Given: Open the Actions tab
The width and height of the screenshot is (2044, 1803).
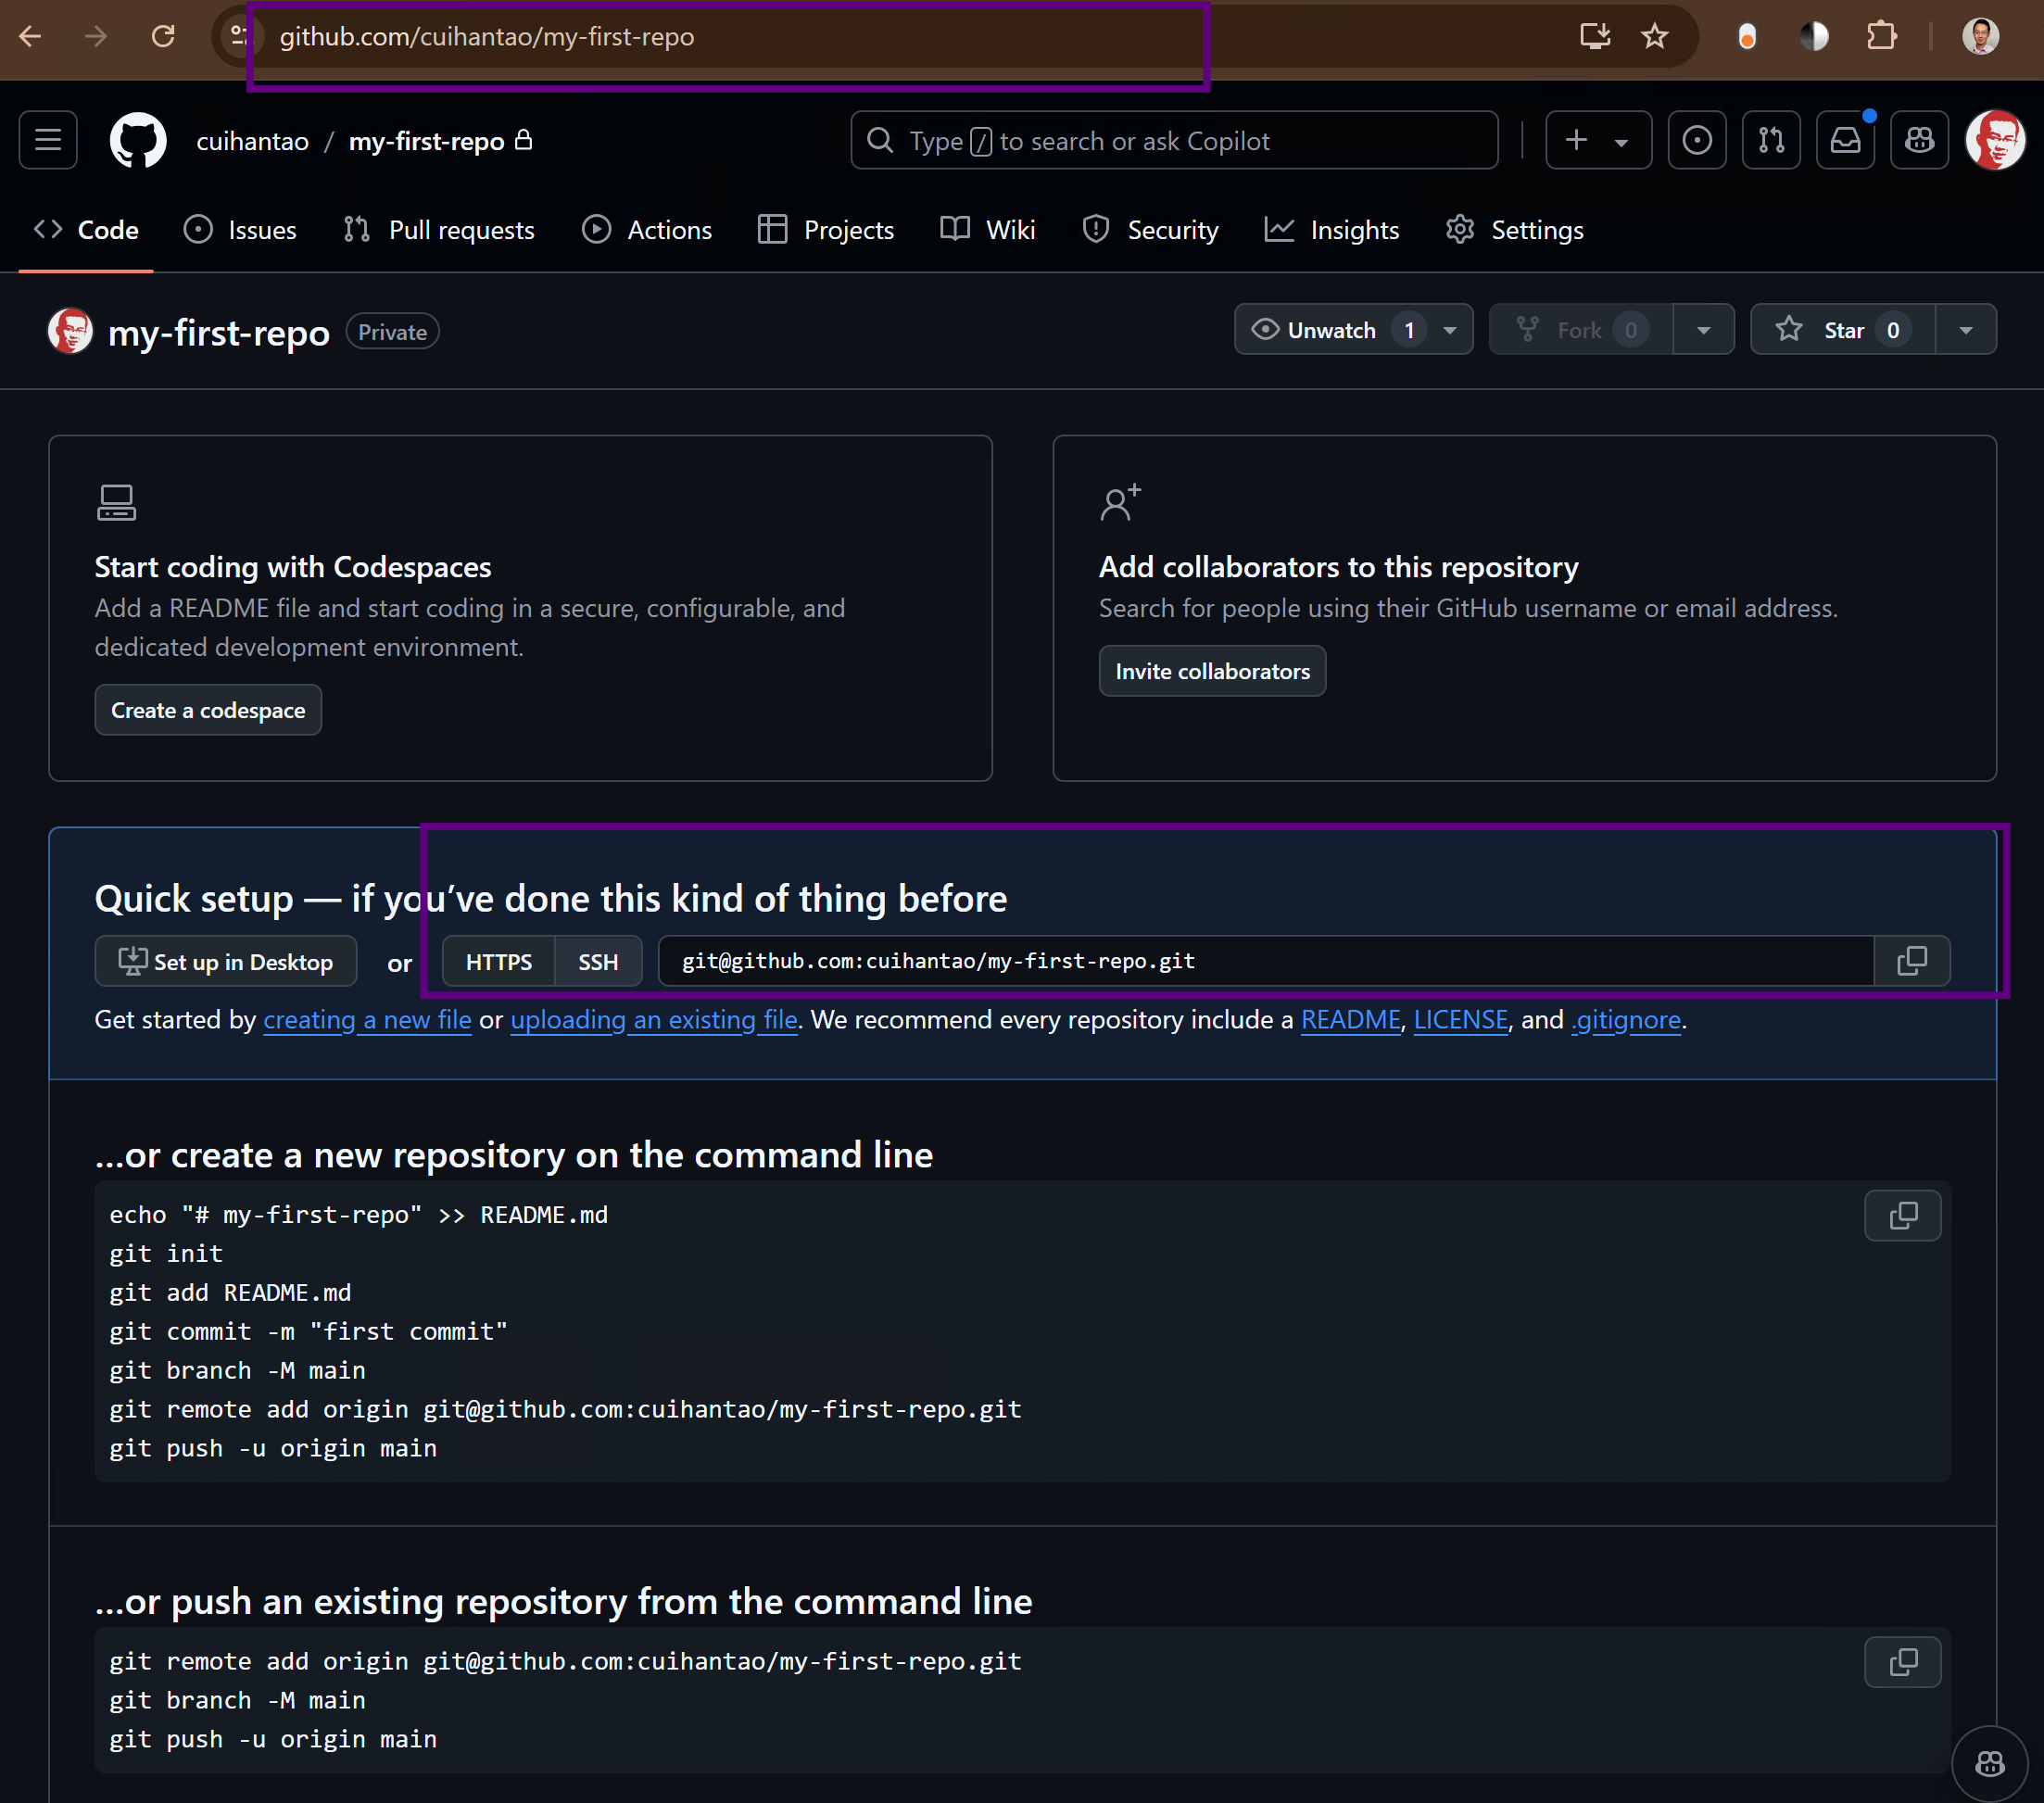Looking at the screenshot, I should 647,230.
